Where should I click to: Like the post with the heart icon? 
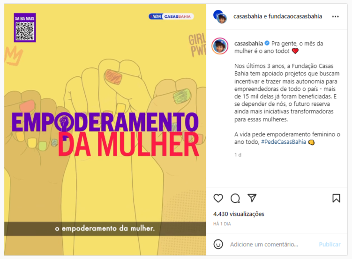click(218, 198)
